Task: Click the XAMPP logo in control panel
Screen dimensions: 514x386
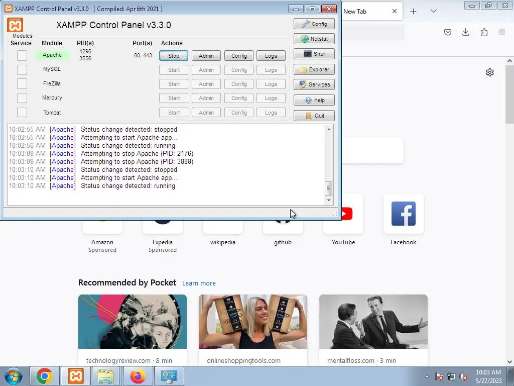Action: [x=15, y=25]
